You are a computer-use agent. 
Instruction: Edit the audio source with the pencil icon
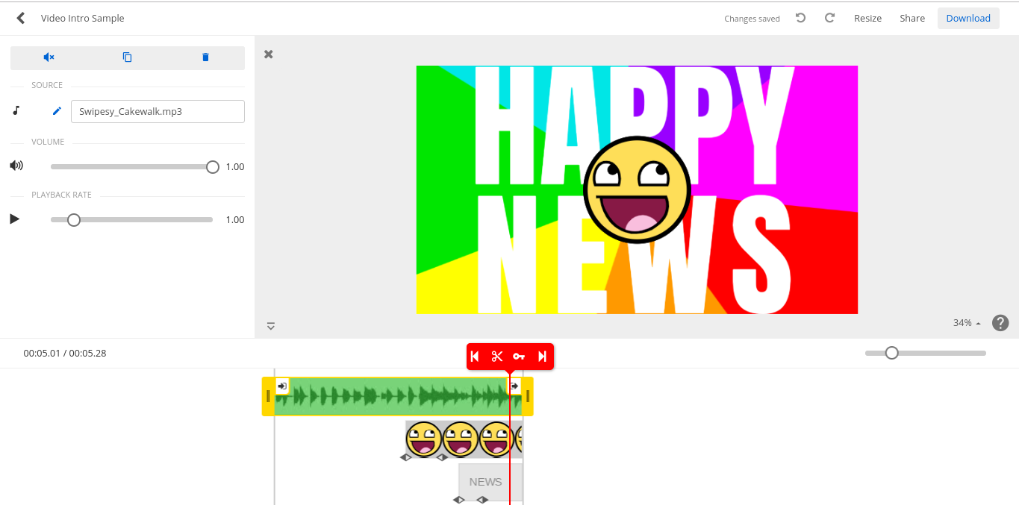pos(57,111)
